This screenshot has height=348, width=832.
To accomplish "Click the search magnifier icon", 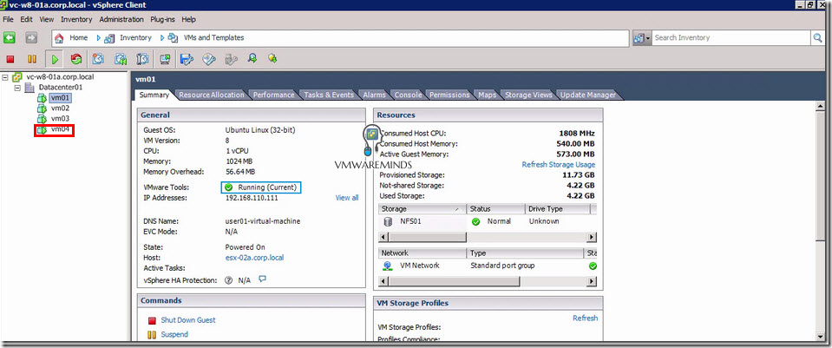I will click(x=817, y=38).
